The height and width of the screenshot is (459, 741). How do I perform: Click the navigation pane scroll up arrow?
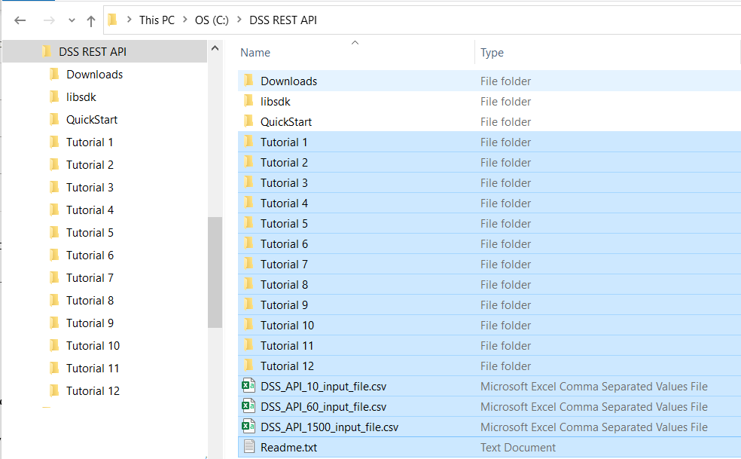(215, 48)
